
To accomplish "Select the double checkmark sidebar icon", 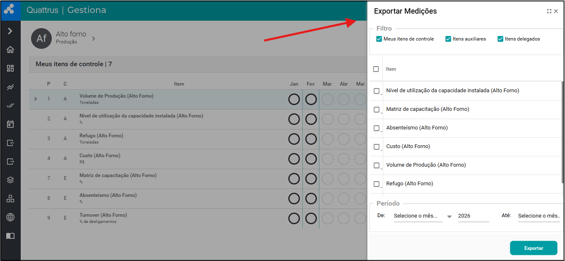I will [10, 105].
